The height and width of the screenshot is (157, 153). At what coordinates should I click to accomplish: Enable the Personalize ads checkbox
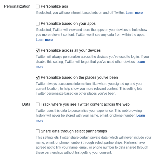38,6
